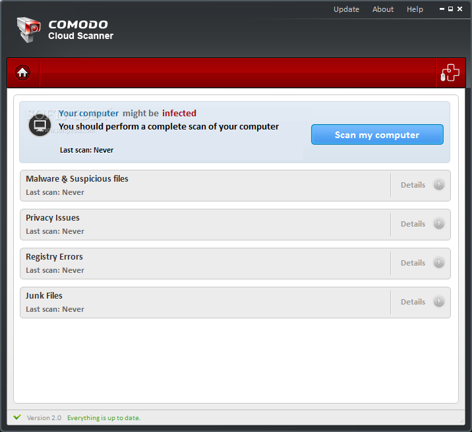Open the About menu
Screen dimensions: 472x432
tap(383, 9)
